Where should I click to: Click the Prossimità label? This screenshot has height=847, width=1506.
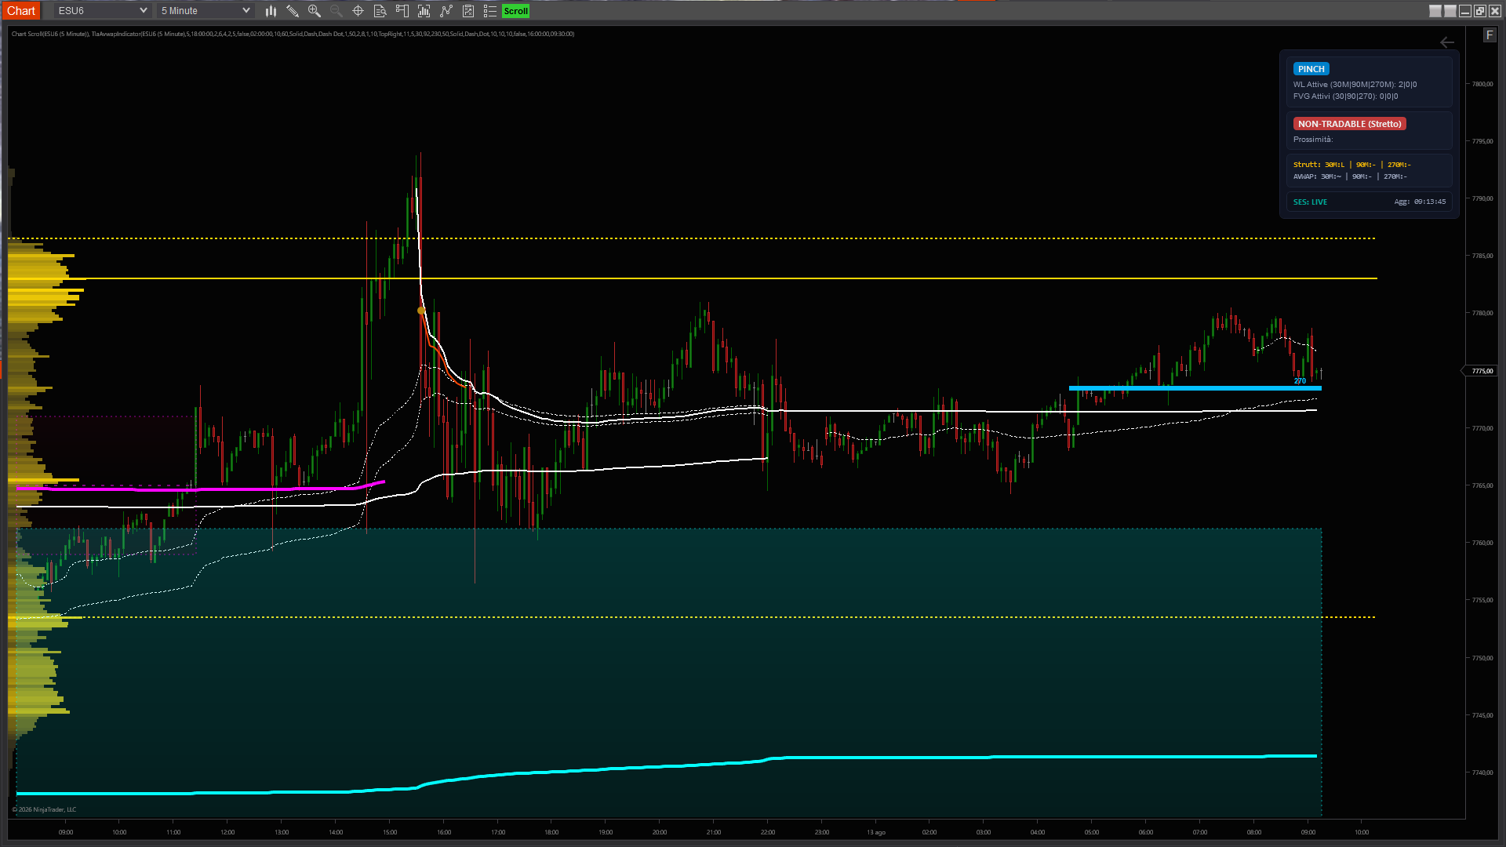1312,140
